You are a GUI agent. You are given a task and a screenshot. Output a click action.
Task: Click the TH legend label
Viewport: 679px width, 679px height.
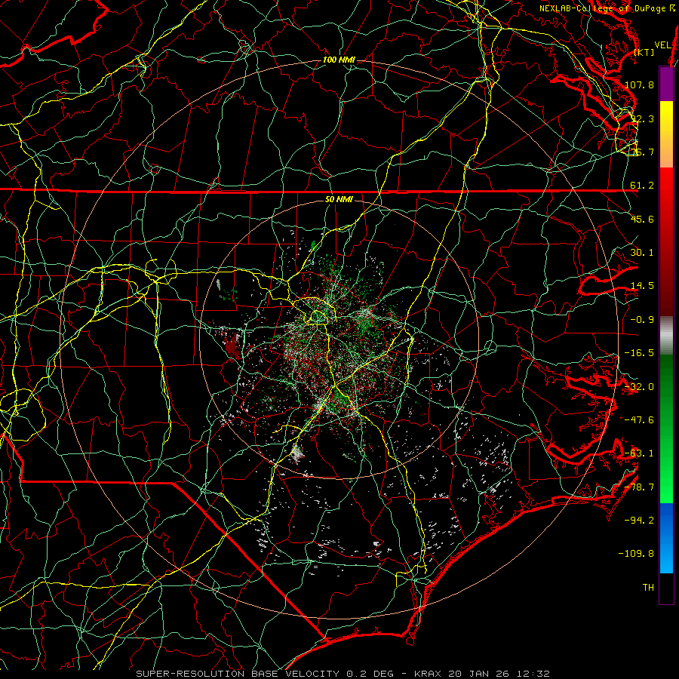coord(648,588)
